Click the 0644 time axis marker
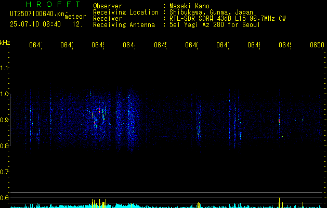This screenshot has height=208, width=327. 129,45
